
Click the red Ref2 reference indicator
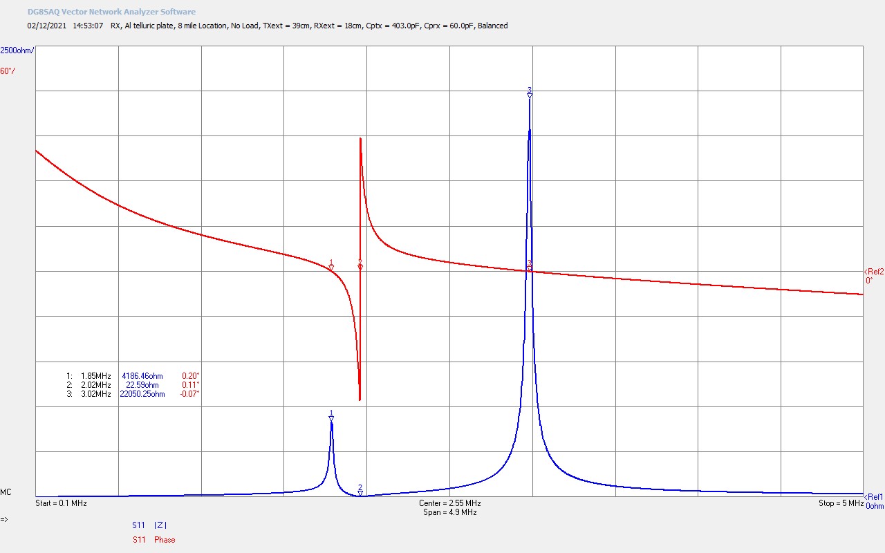pos(874,272)
